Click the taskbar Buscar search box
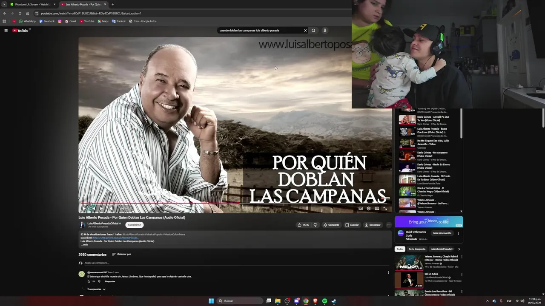The width and height of the screenshot is (545, 306). tap(240, 301)
